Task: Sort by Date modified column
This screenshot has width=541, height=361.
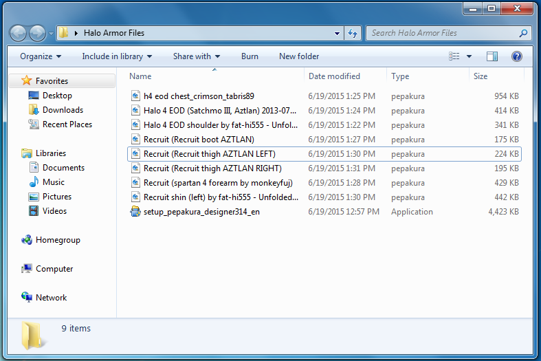Action: (334, 76)
